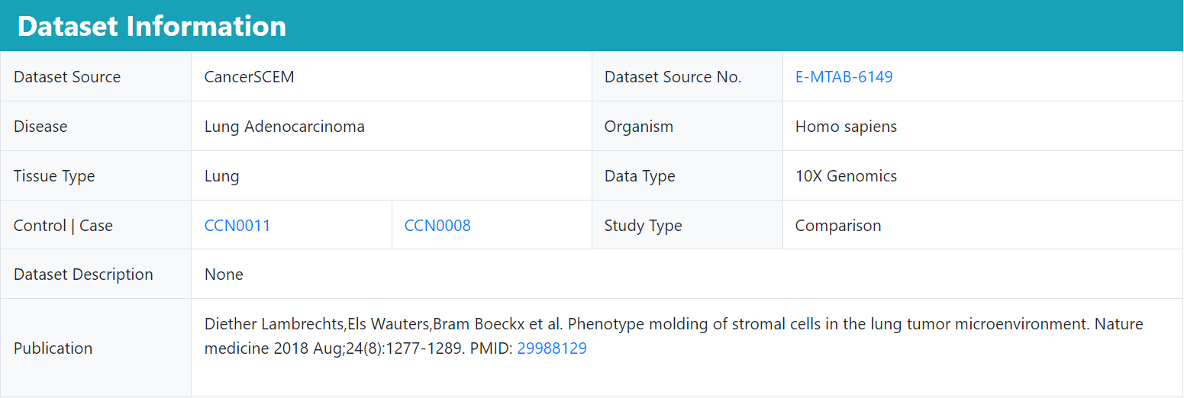Click the Dataset Information header title
This screenshot has height=398, width=1184.
[152, 26]
